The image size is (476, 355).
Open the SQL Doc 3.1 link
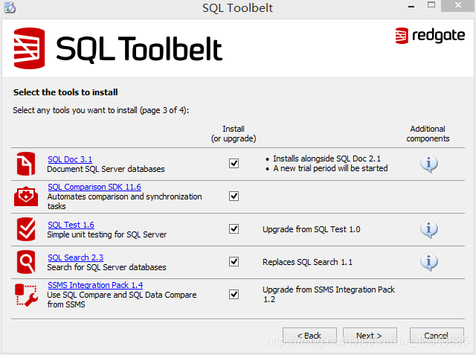(70, 159)
